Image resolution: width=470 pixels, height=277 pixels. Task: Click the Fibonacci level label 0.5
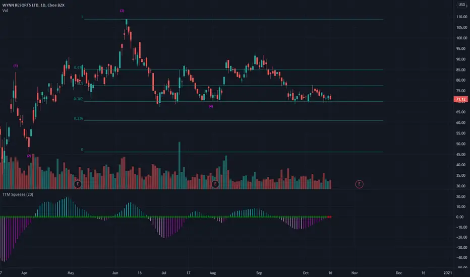(x=80, y=83)
